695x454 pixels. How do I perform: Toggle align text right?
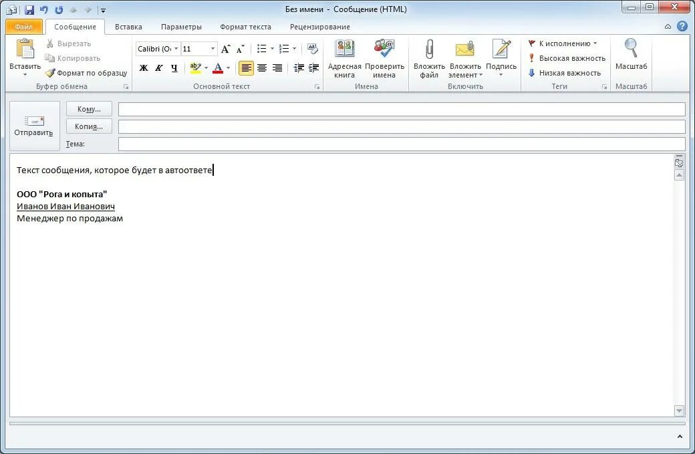click(277, 68)
